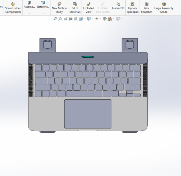Insert a Bill of Materials
Screen dimensions: 181x176
coord(75,8)
